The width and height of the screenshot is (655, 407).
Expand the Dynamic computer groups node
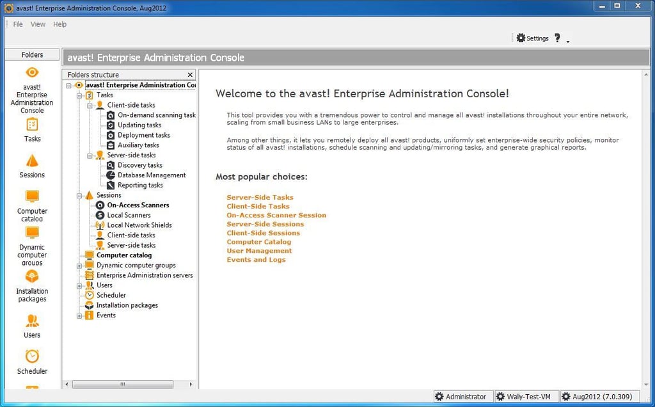(79, 266)
